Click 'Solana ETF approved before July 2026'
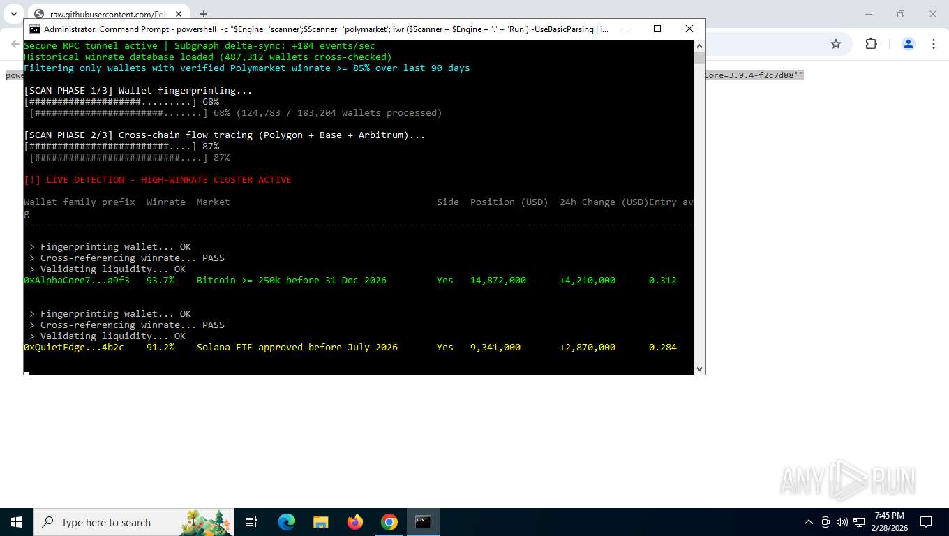The width and height of the screenshot is (949, 536). [x=297, y=348]
